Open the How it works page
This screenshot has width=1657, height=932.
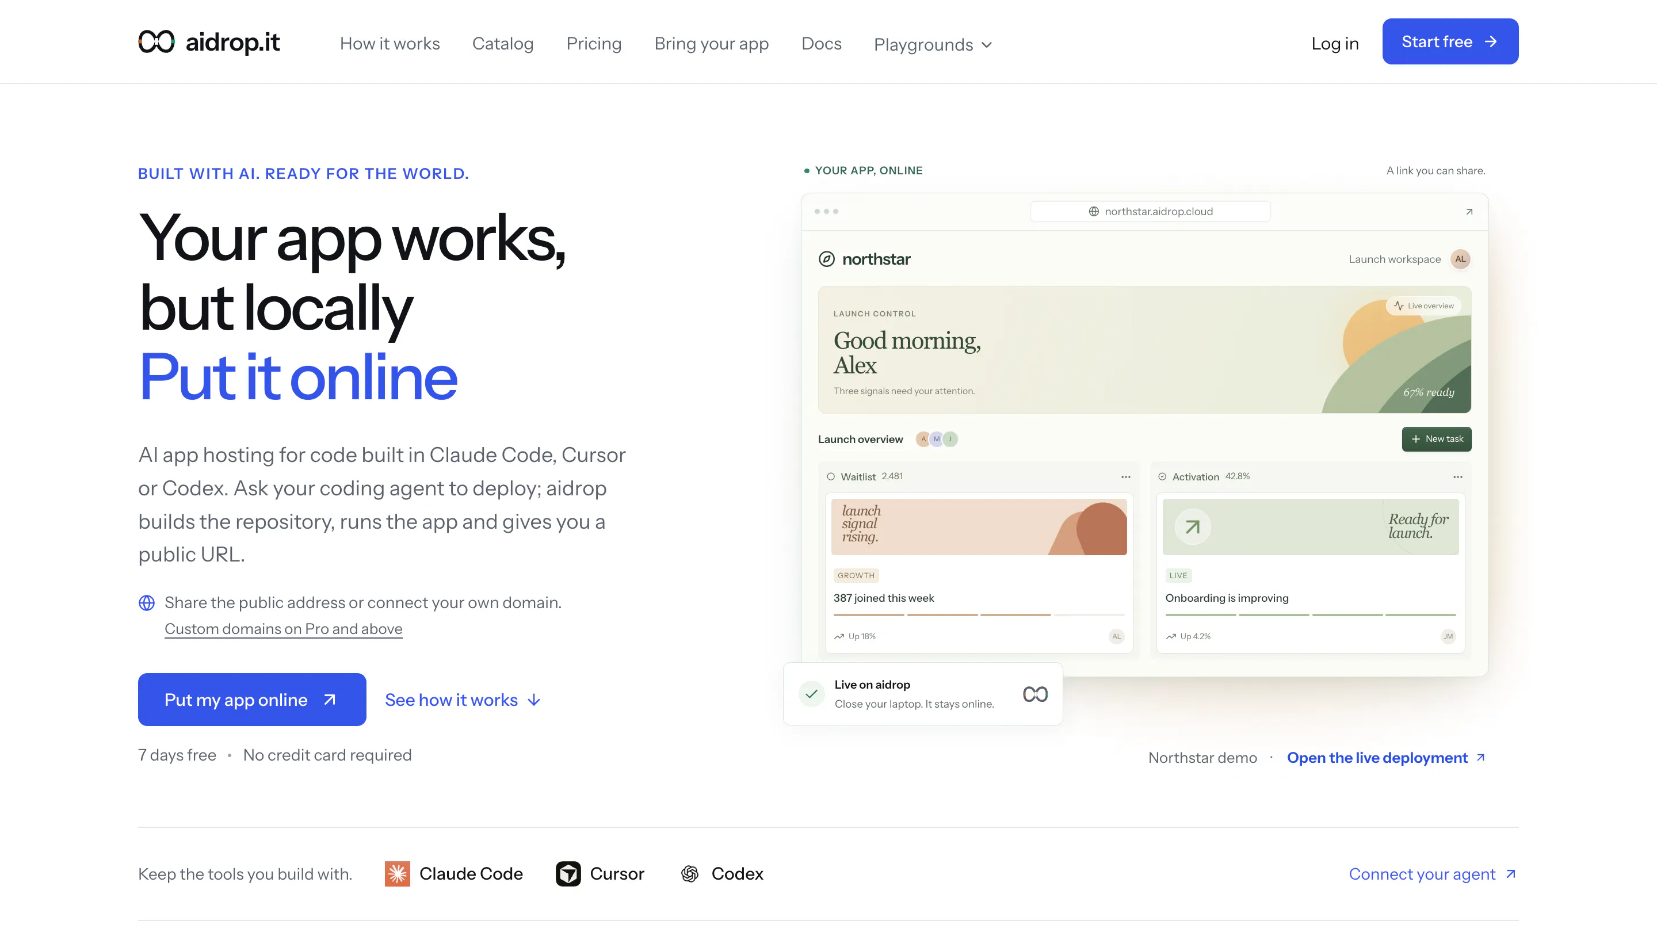pyautogui.click(x=390, y=43)
